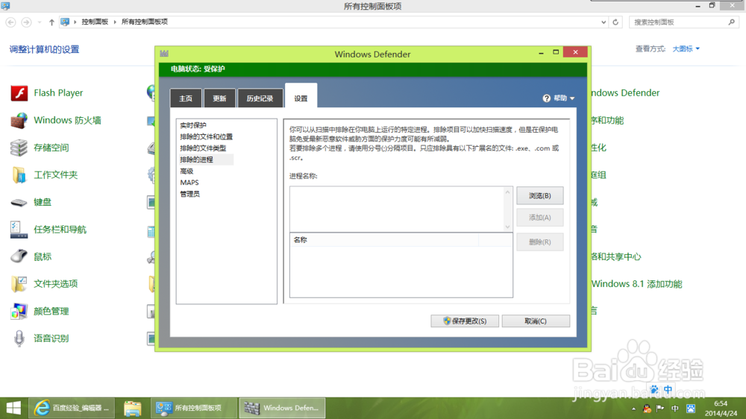Expand the address bar history dropdown

click(x=604, y=22)
